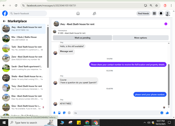This screenshot has width=175, height=126.
Task: Open Zane 4bed 2bath house conversation
Action: pyautogui.click(x=23, y=58)
